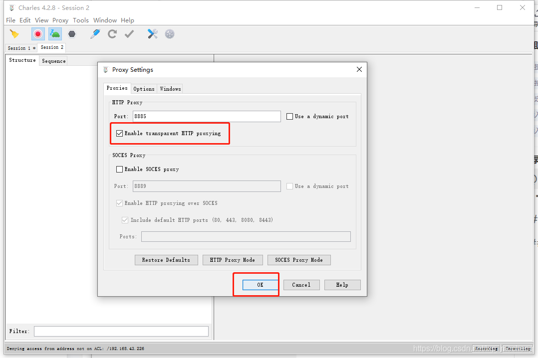Toggle throttling turtle icon
The width and height of the screenshot is (538, 358).
coord(55,34)
